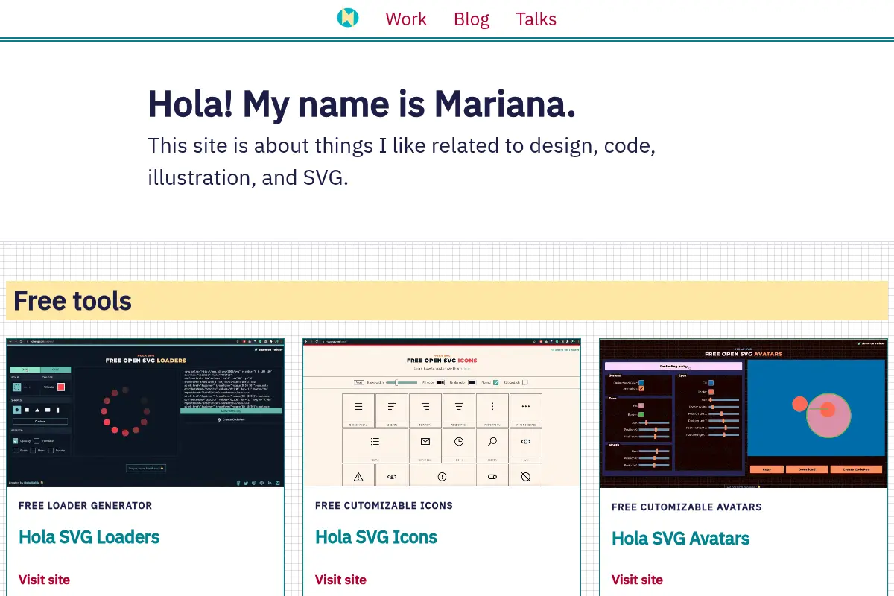This screenshot has width=894, height=596.
Task: Click the Hola SVG Avatars screenshot thumbnail
Action: [744, 413]
